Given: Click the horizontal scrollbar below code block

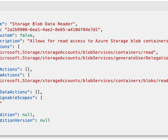Looking at the screenshot, I should (x=84, y=136).
